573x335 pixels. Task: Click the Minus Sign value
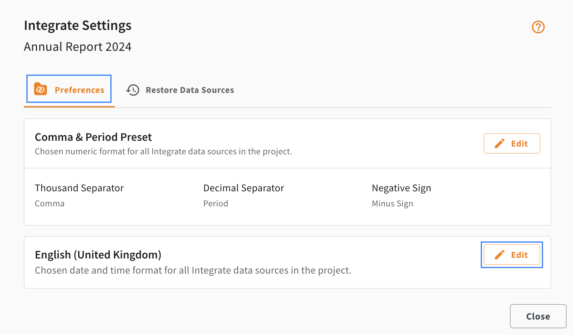coord(392,204)
